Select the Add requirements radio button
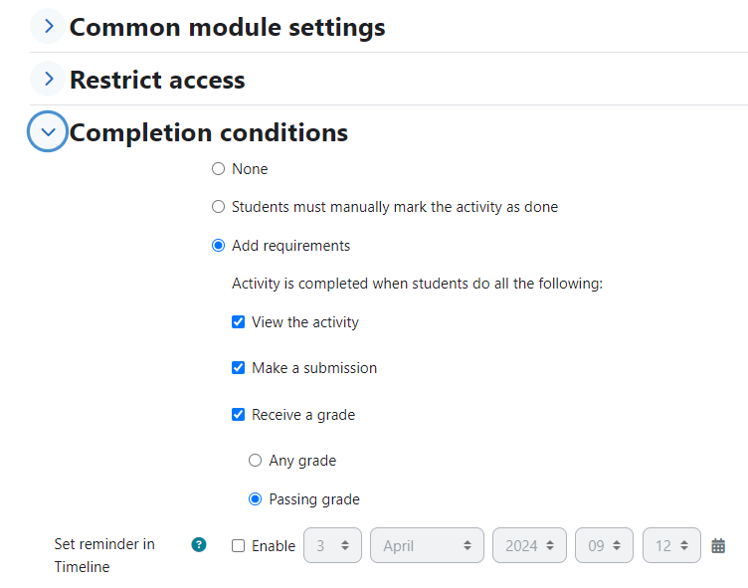This screenshot has height=588, width=748. tap(218, 246)
